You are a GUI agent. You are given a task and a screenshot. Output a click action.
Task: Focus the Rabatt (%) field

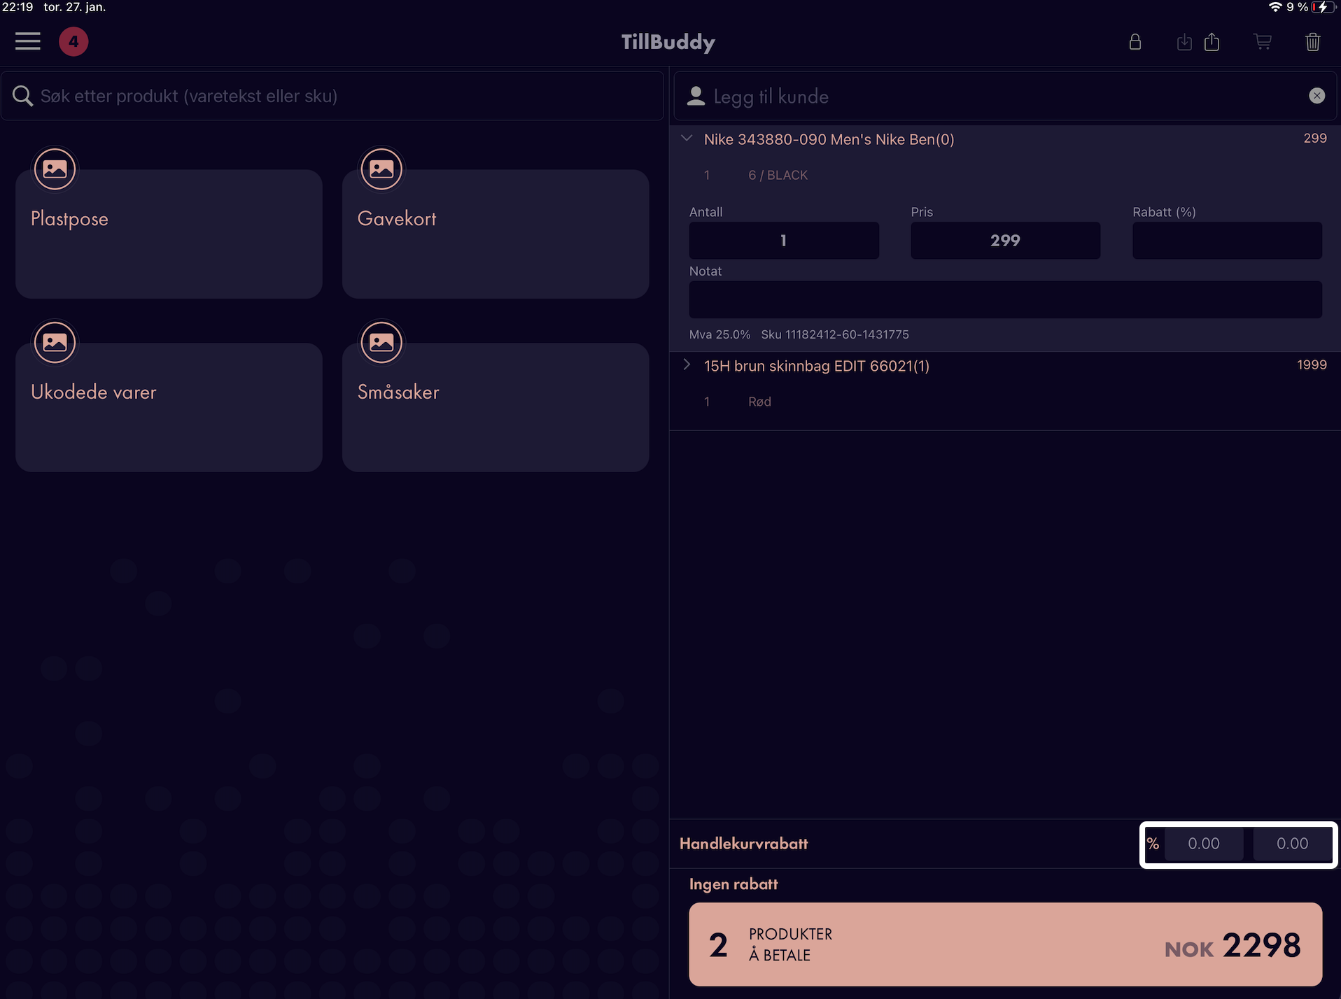[x=1227, y=241]
